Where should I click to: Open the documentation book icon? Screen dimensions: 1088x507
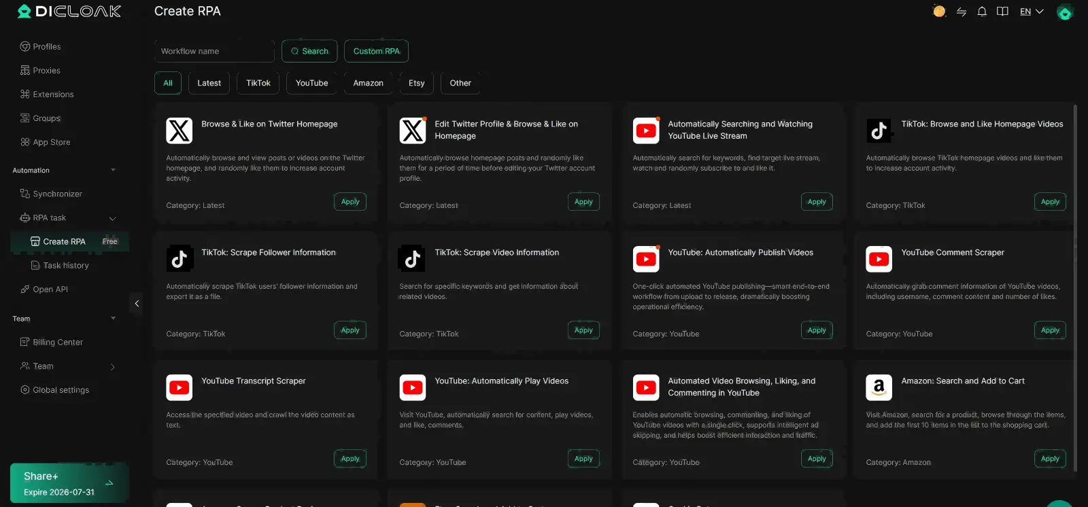[1002, 12]
